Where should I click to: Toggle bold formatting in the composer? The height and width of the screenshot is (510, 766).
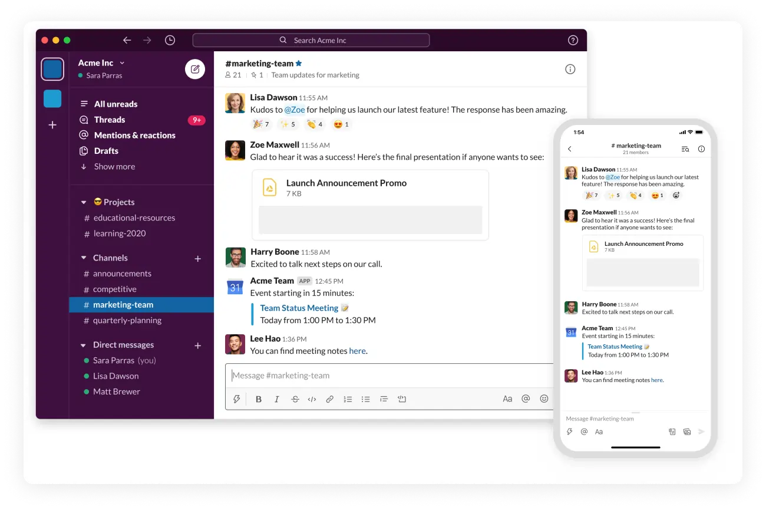click(258, 399)
